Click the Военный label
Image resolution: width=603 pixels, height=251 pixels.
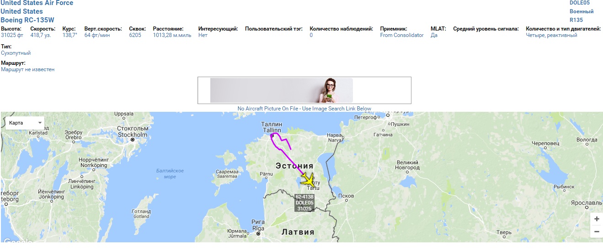(582, 11)
